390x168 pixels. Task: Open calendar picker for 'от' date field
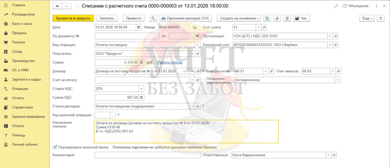[197, 36]
